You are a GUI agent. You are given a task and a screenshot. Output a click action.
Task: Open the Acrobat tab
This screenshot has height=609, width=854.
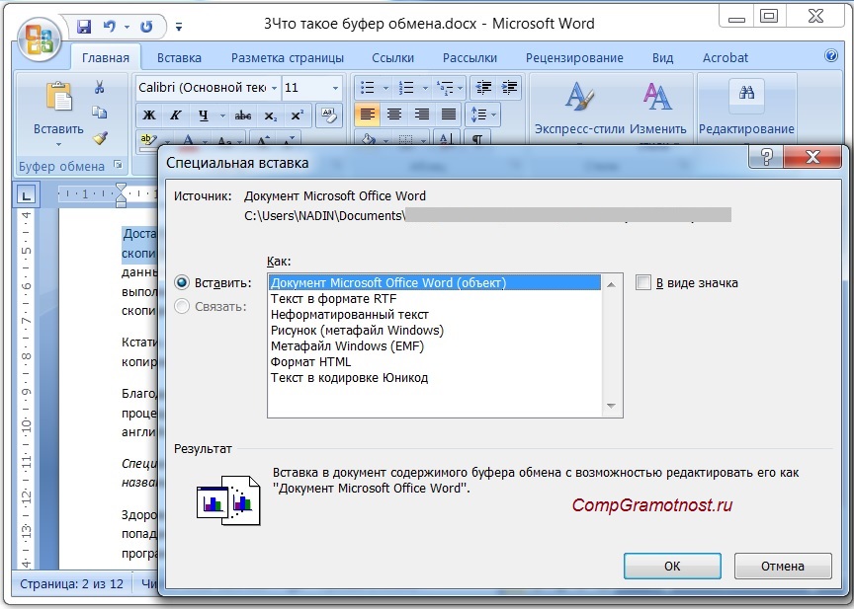pyautogui.click(x=726, y=58)
